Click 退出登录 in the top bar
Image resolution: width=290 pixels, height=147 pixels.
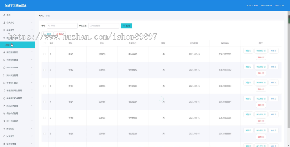279,5
